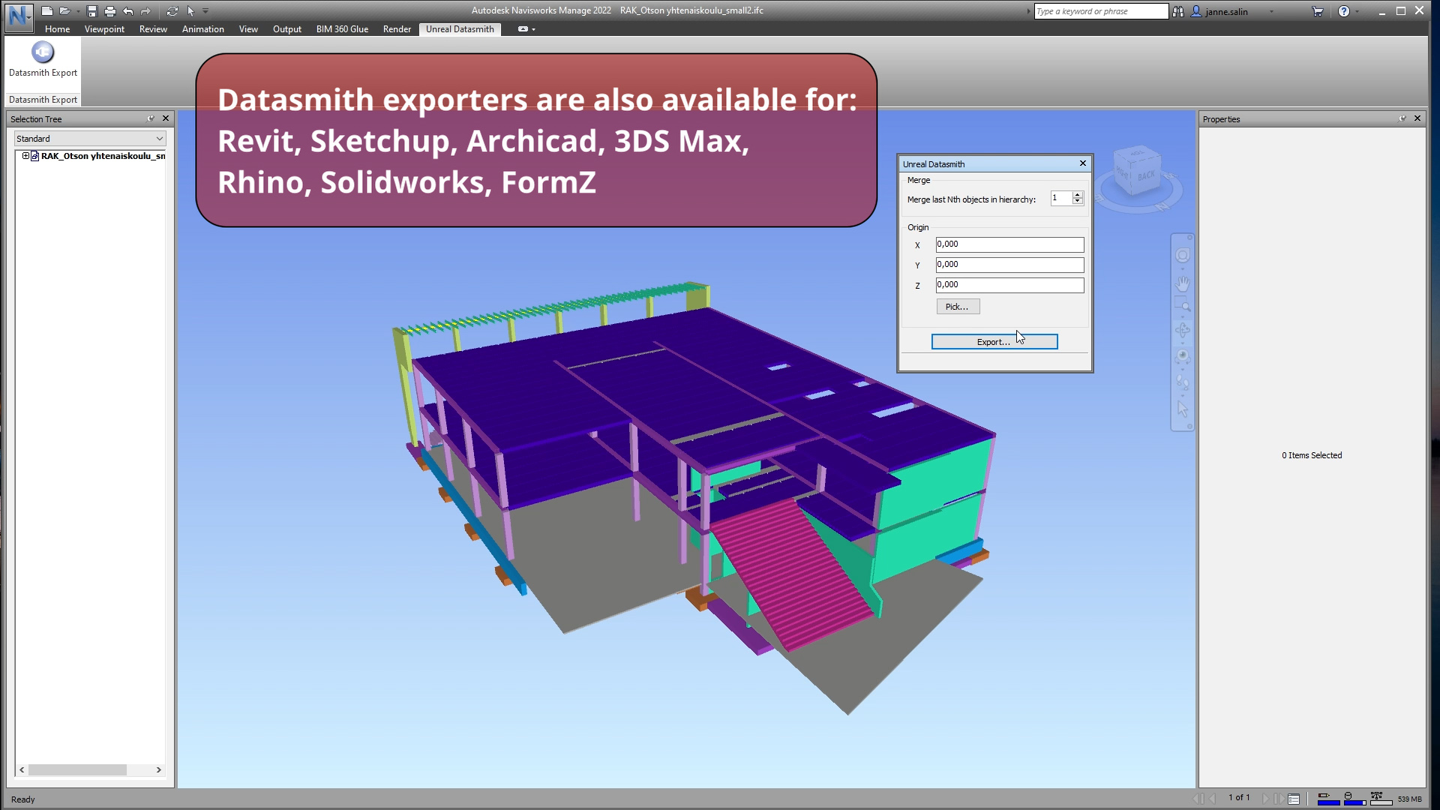Select the Steering Wheel navigation icon
This screenshot has width=1440, height=810.
click(x=1183, y=256)
